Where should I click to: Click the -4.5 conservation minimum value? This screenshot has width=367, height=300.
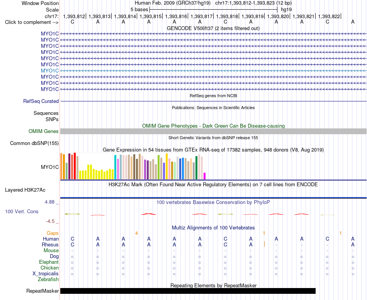click(x=50, y=221)
